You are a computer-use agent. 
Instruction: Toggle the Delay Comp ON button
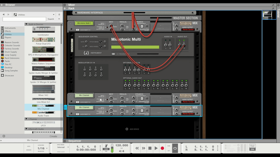coord(252,149)
